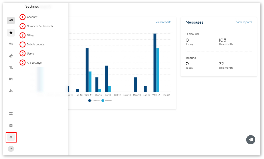Screen dimensions: 264x159
Task: Open the Apps grid icon in sidebar
Action: pos(11,114)
